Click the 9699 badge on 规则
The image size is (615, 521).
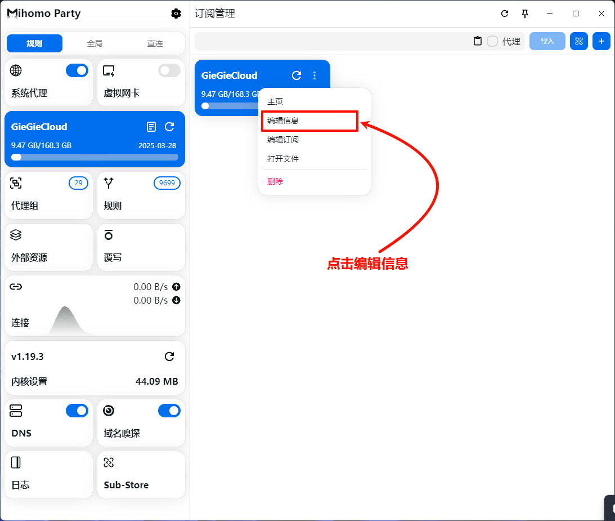(x=167, y=183)
